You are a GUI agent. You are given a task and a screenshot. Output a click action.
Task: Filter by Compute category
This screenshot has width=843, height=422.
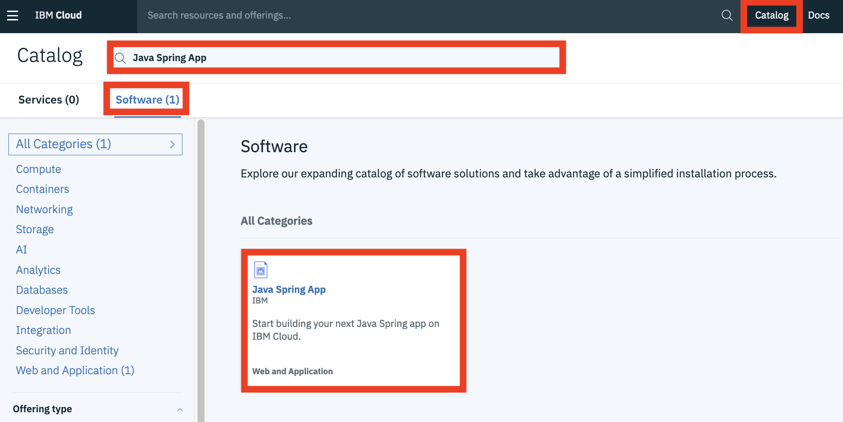pos(39,169)
